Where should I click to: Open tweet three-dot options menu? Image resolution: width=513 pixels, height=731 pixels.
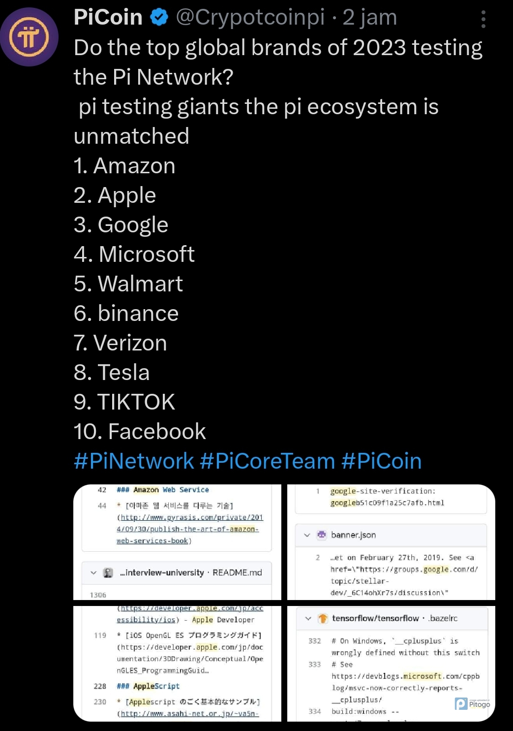(x=483, y=19)
